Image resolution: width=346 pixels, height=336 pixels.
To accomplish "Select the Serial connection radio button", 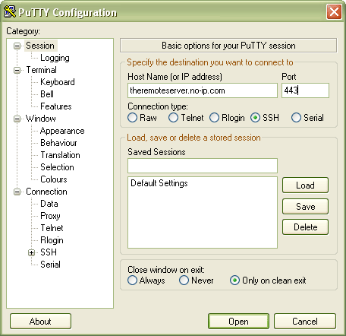I will click(296, 118).
